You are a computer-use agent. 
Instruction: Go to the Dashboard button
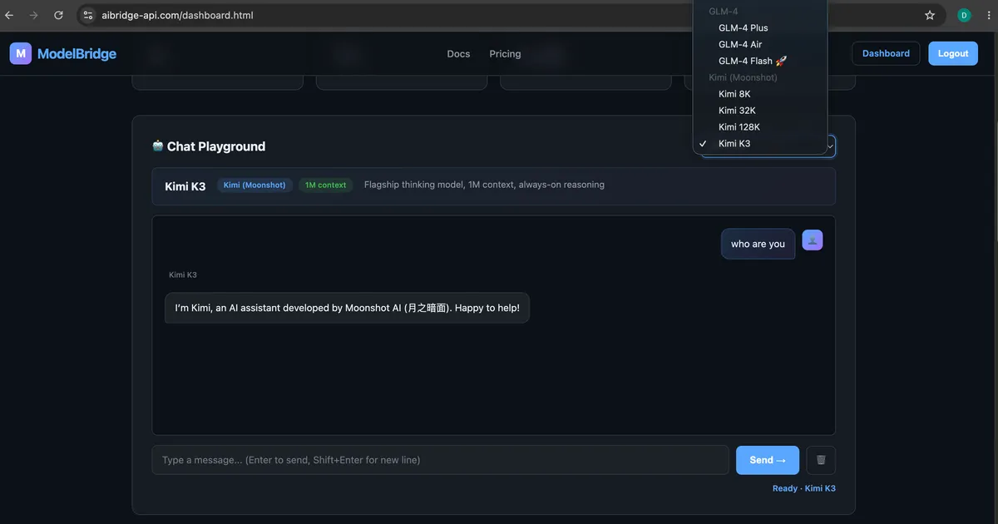pyautogui.click(x=886, y=53)
